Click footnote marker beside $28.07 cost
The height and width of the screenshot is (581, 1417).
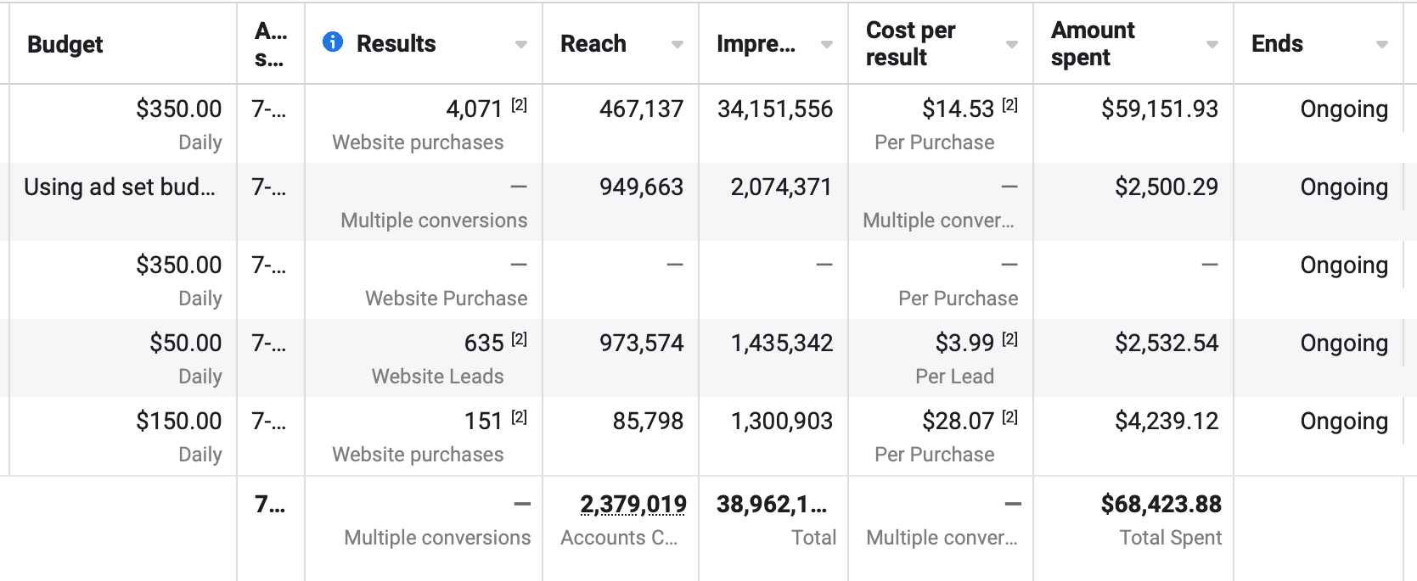point(1009,417)
